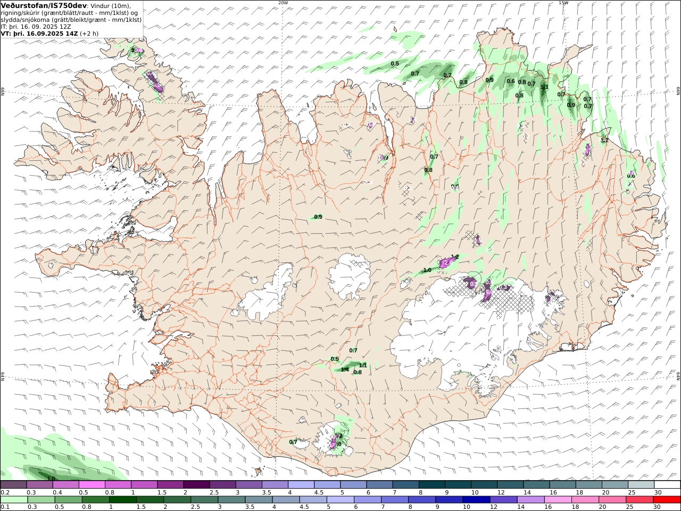The height and width of the screenshot is (511, 681).
Task: Select the darkest green 1 rain-scale swatch
Action: tap(123, 500)
